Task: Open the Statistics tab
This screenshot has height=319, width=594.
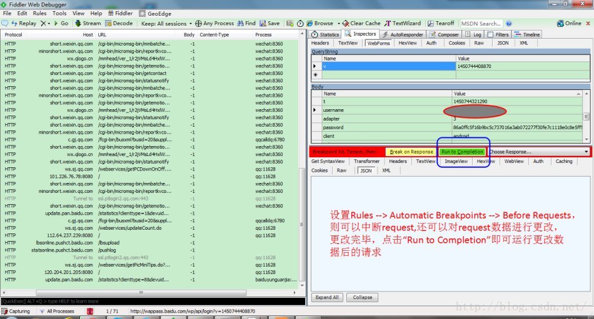Action: point(325,34)
